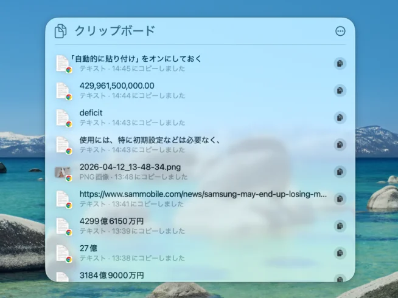
Task: Copy the sammobile URL via its copy icon
Action: 340,198
